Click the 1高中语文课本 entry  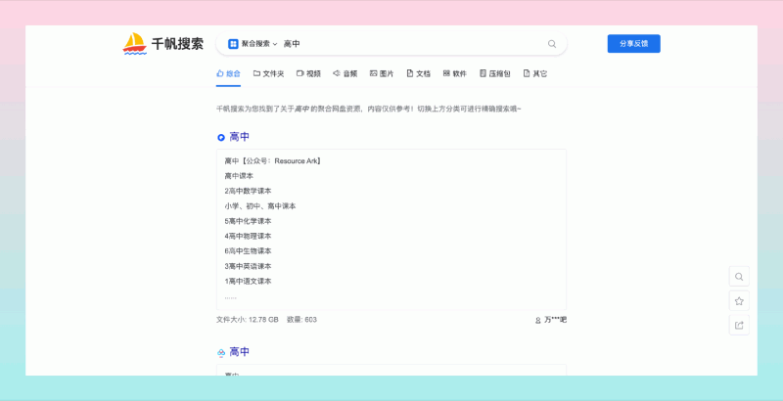248,282
